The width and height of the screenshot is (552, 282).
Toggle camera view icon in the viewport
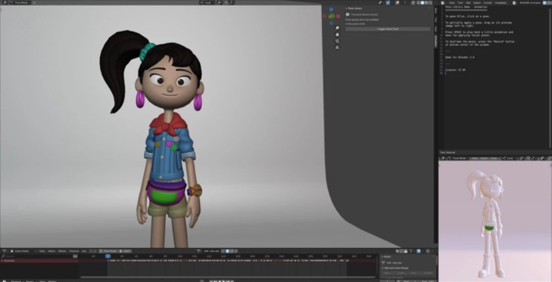[337, 41]
